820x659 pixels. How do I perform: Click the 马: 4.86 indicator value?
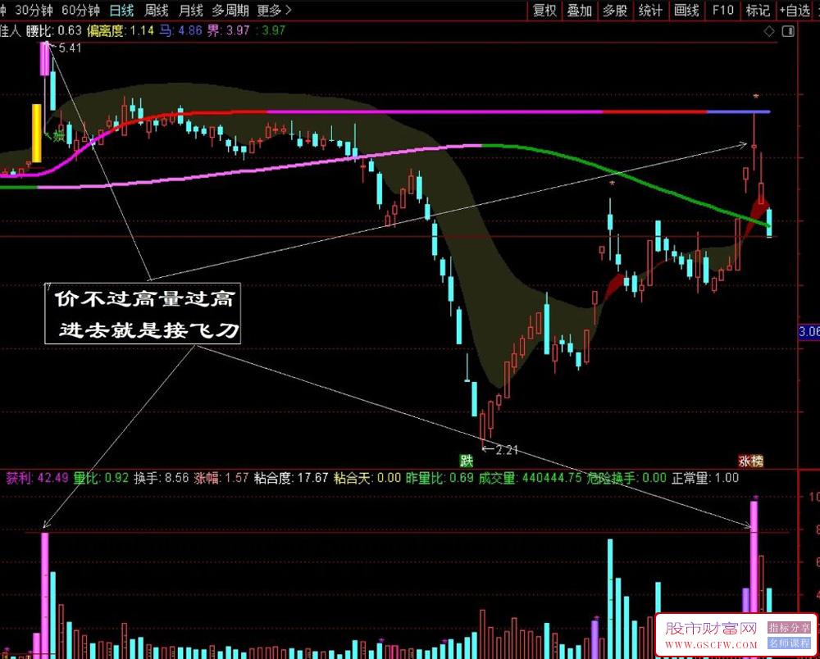point(180,31)
